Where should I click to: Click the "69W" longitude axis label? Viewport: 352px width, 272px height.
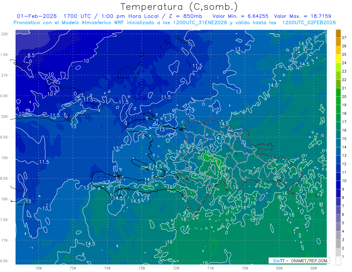(279, 268)
